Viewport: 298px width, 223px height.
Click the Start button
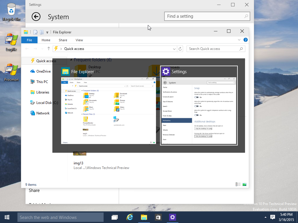pos(7,217)
